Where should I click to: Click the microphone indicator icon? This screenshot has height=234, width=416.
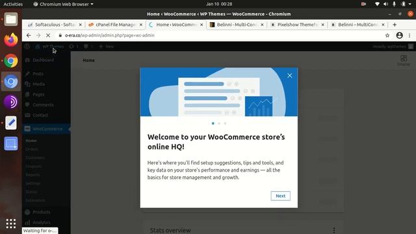[x=395, y=4]
